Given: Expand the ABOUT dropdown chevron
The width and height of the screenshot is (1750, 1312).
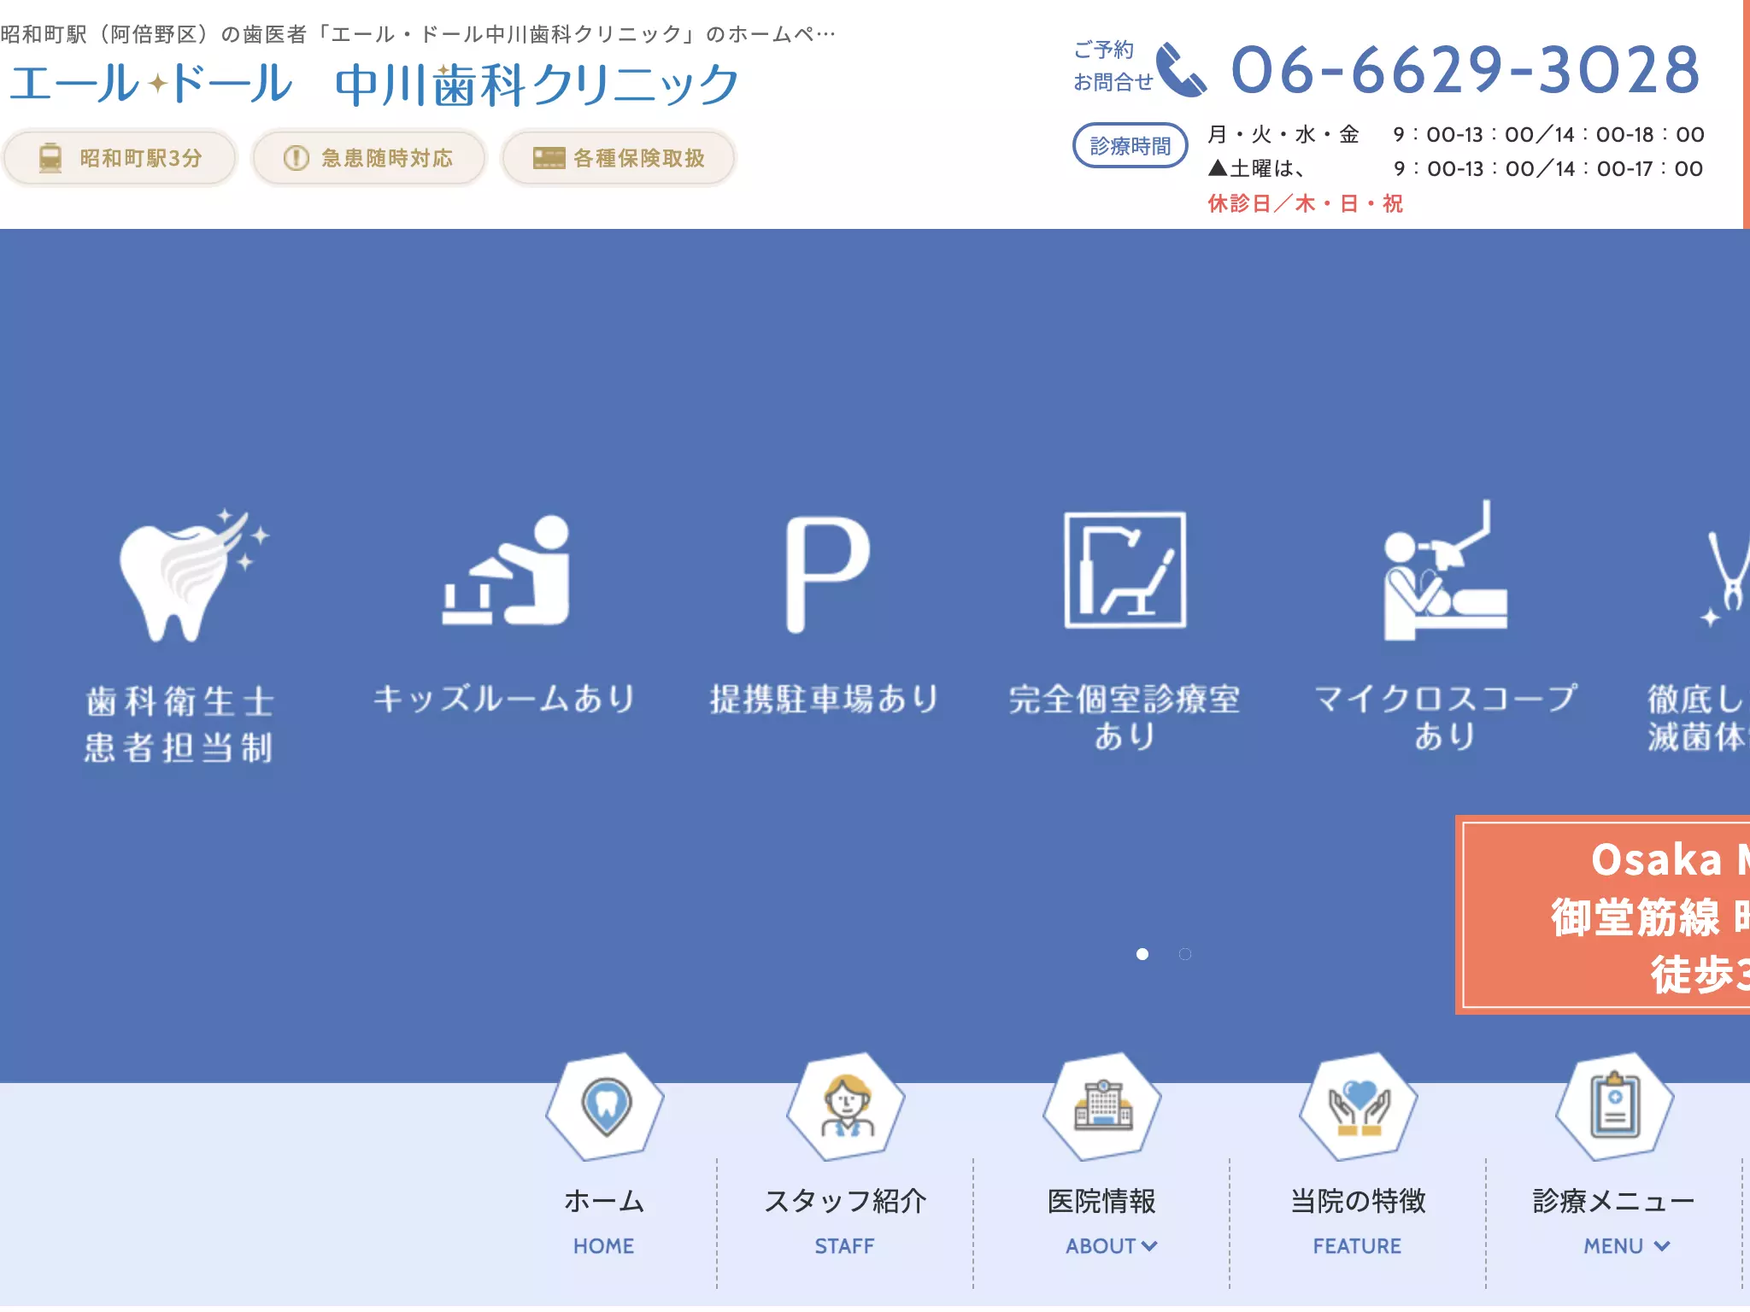Looking at the screenshot, I should click(x=1149, y=1246).
